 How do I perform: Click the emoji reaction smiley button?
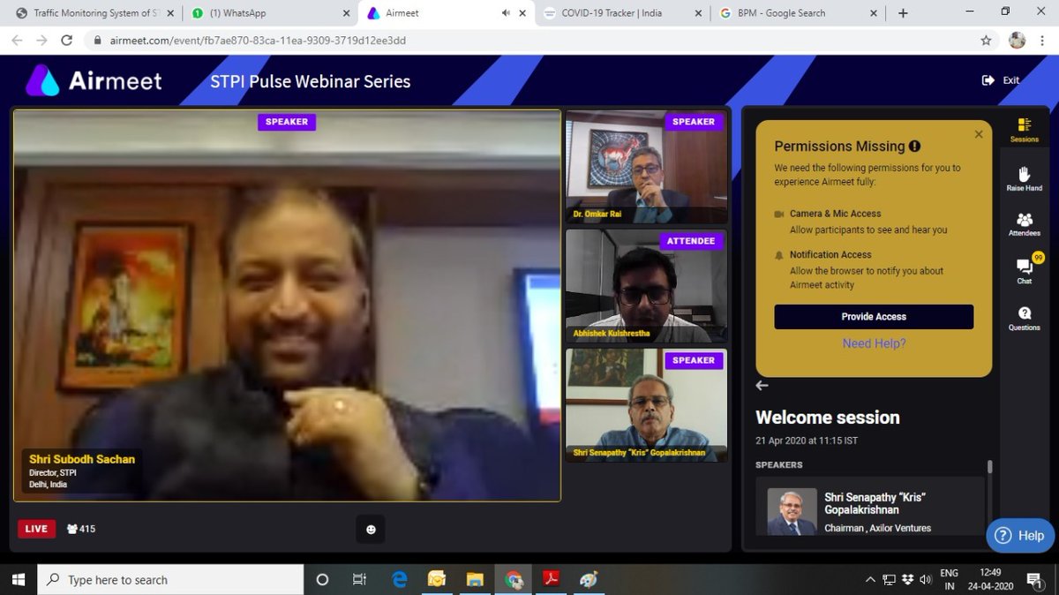(371, 529)
